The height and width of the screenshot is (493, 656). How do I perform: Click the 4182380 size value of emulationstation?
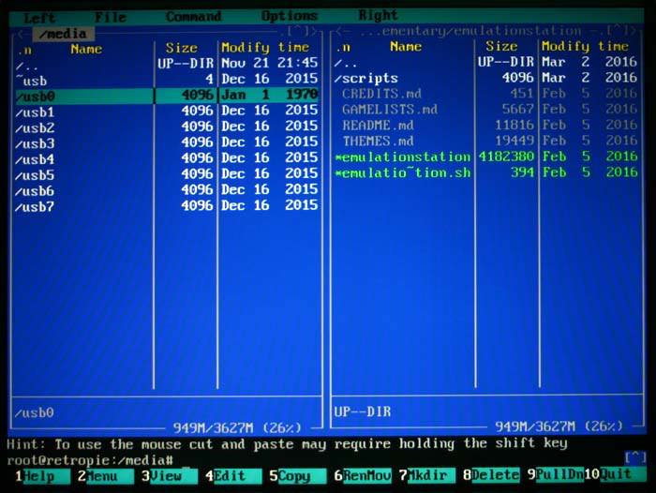click(x=506, y=157)
